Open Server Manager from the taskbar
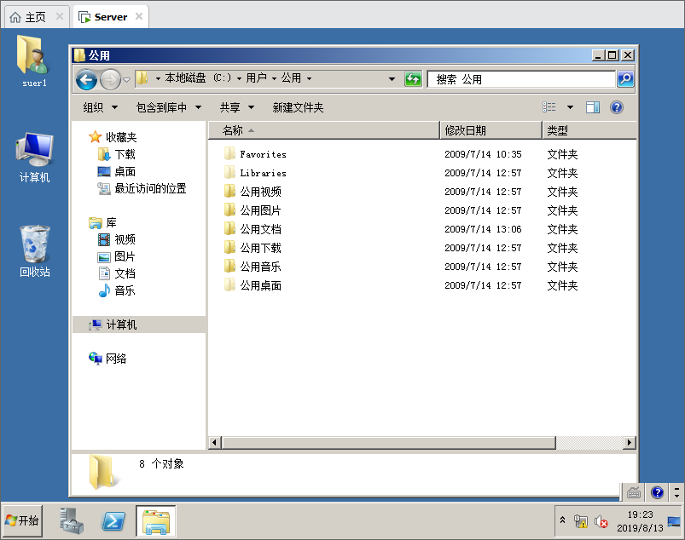This screenshot has width=685, height=540. coord(72,520)
